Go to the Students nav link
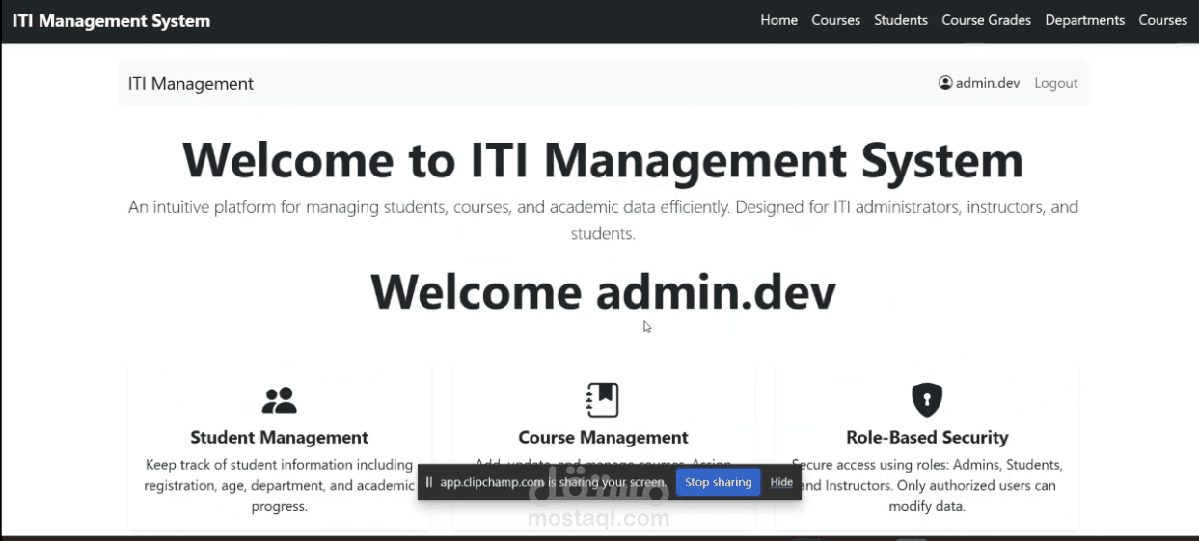This screenshot has height=541, width=1199. click(901, 20)
